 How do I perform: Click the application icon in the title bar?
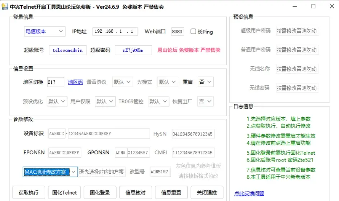click(x=5, y=7)
